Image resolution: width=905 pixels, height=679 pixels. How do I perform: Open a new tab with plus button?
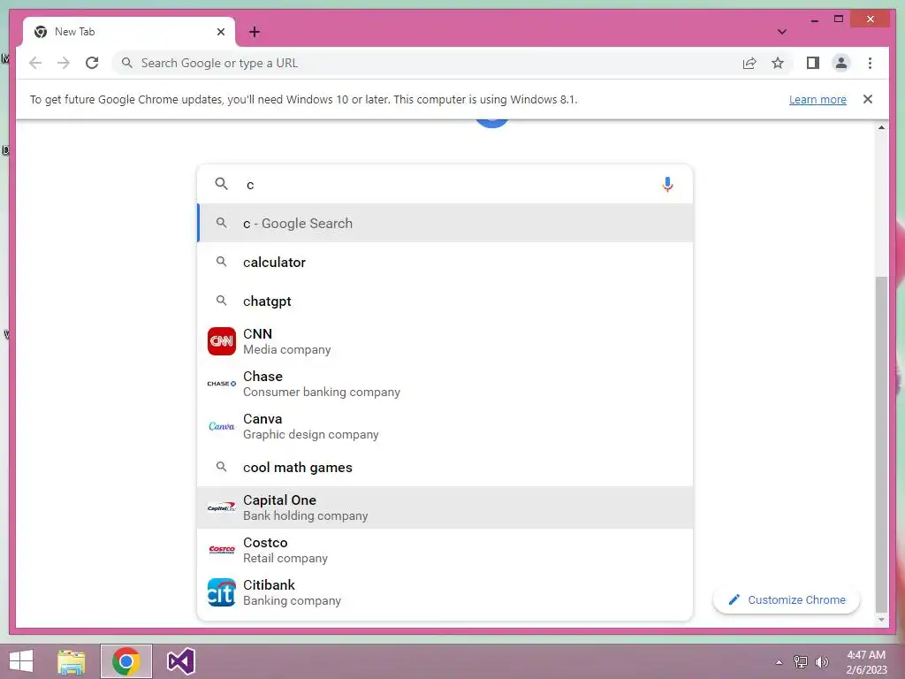pyautogui.click(x=255, y=32)
